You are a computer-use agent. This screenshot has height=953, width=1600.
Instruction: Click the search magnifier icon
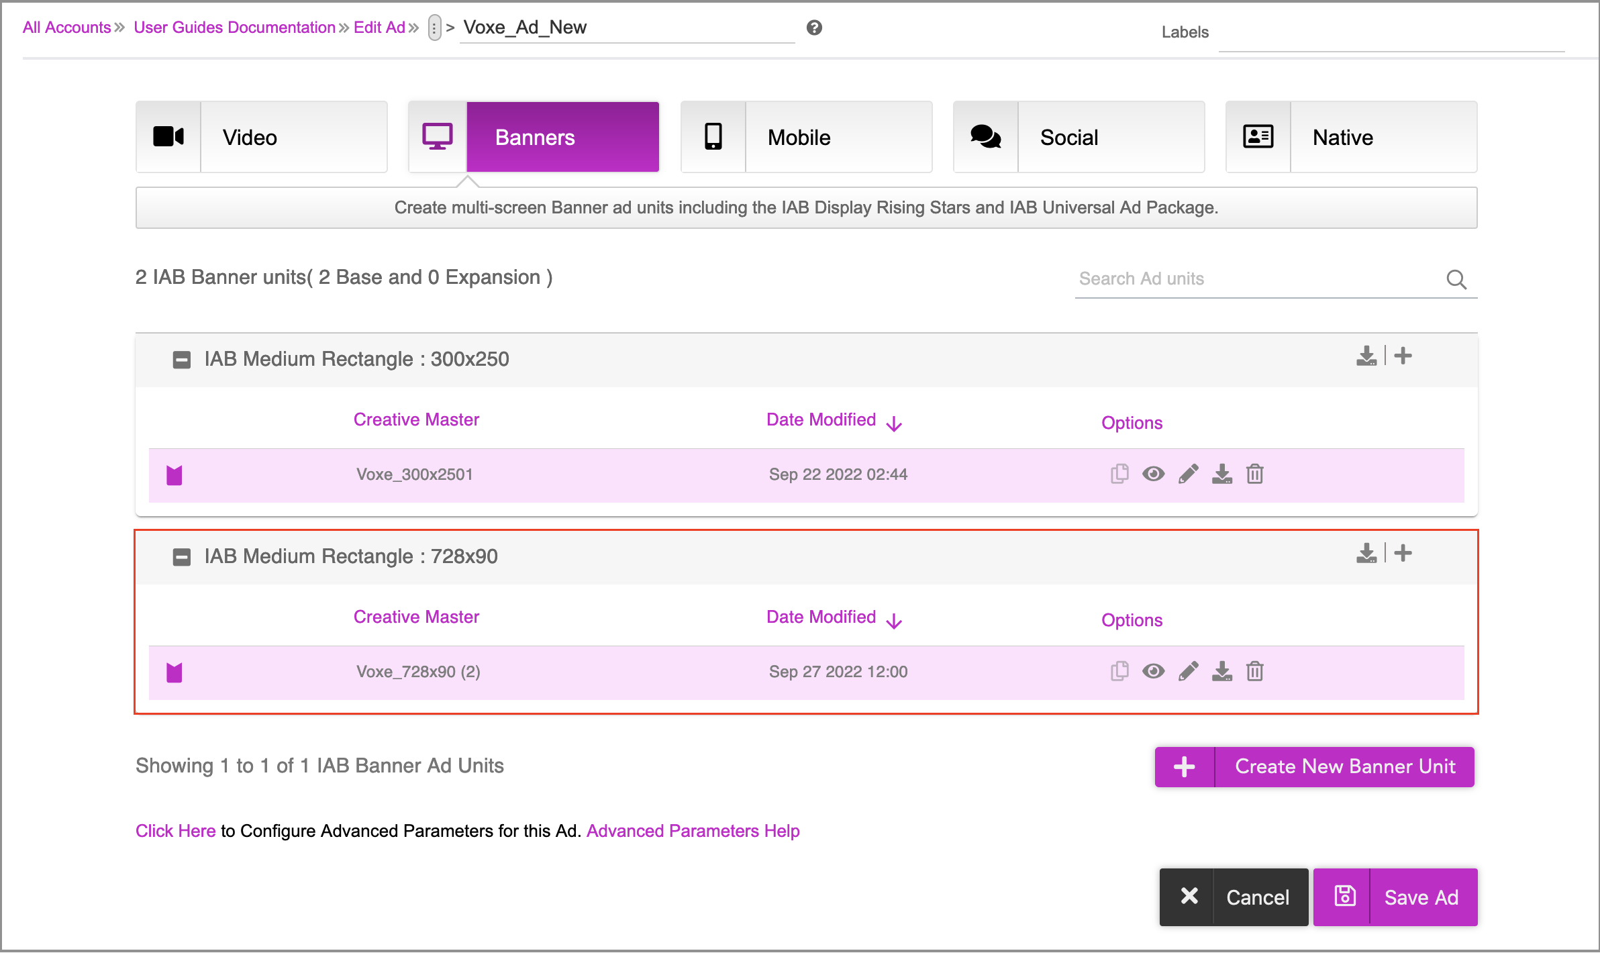pos(1456,279)
